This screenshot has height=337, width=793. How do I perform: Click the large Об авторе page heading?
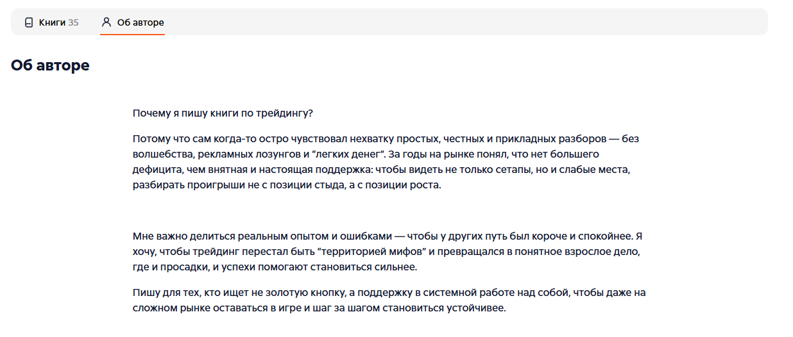point(50,65)
